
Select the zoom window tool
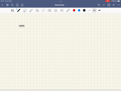pos(13,10)
